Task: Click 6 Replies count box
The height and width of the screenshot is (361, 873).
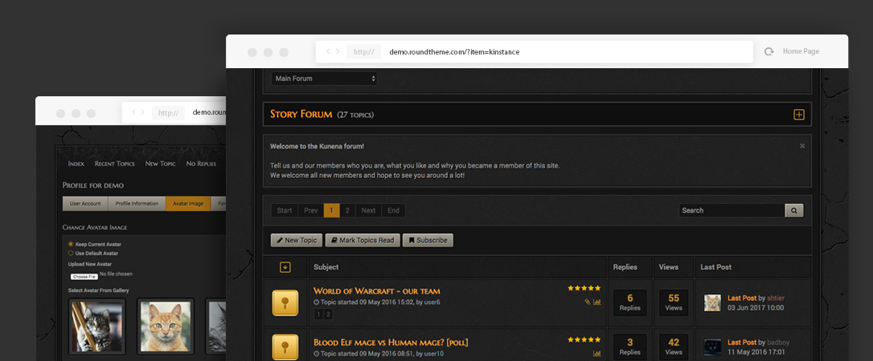Action: pos(629,302)
